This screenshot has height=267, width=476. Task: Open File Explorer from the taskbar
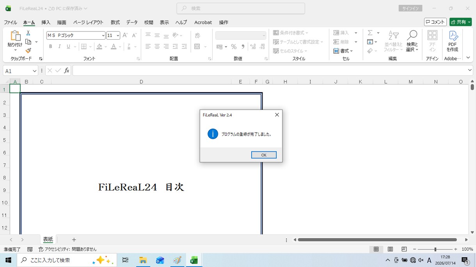(x=143, y=260)
